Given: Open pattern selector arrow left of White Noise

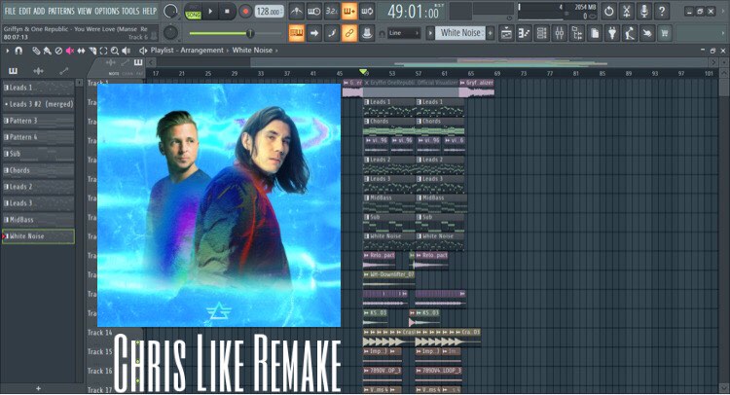Looking at the screenshot, I should (430, 33).
